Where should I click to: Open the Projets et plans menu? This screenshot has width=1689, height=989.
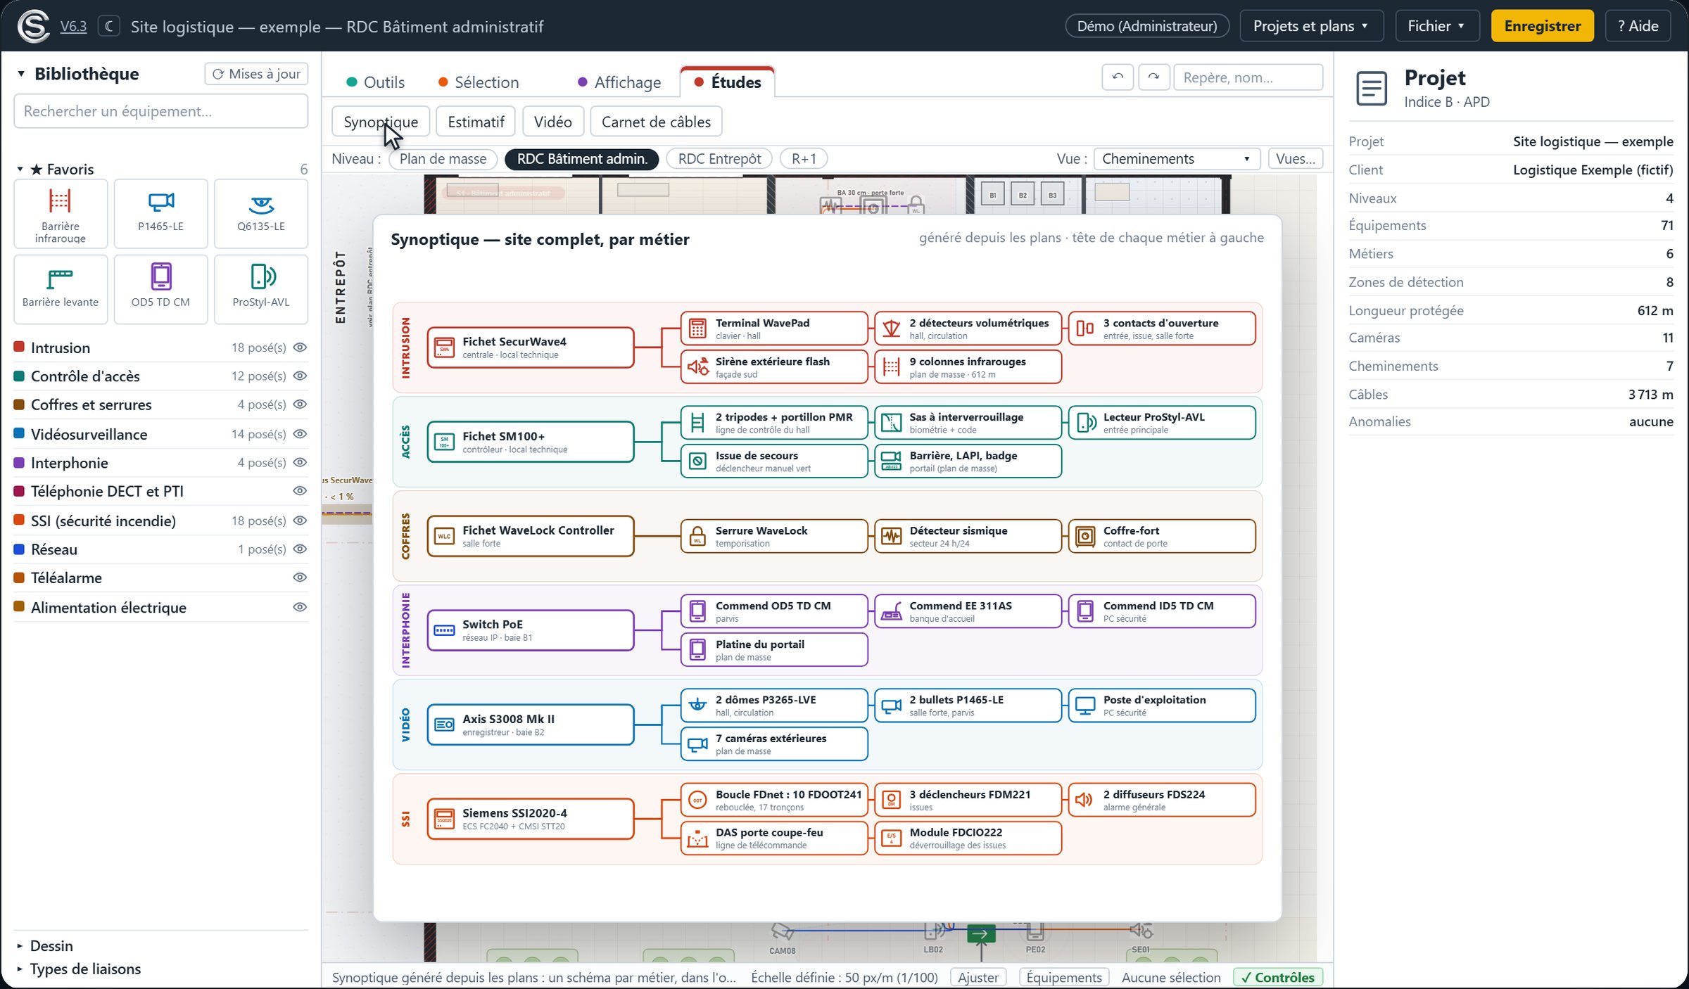[x=1311, y=26]
